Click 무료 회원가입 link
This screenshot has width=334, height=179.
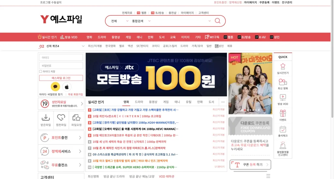(x=75, y=94)
